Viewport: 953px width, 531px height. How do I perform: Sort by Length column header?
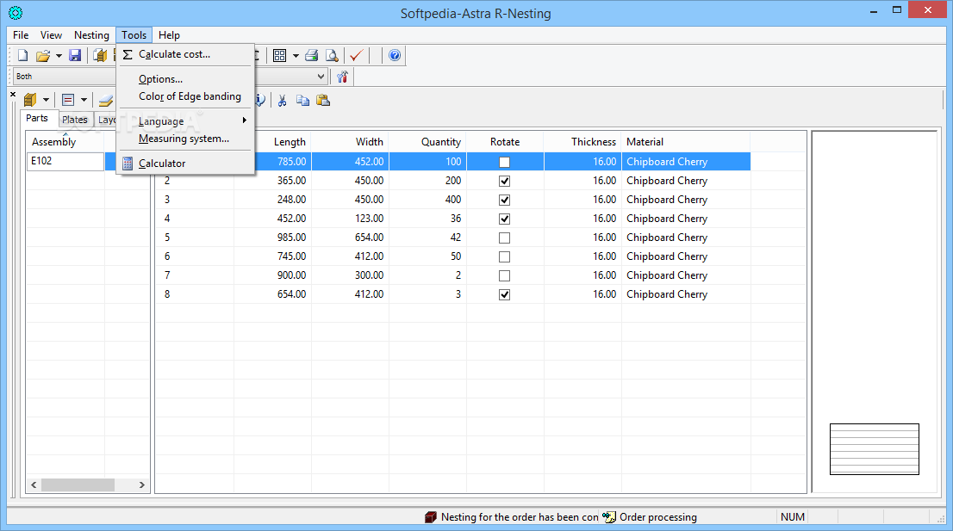coord(290,142)
